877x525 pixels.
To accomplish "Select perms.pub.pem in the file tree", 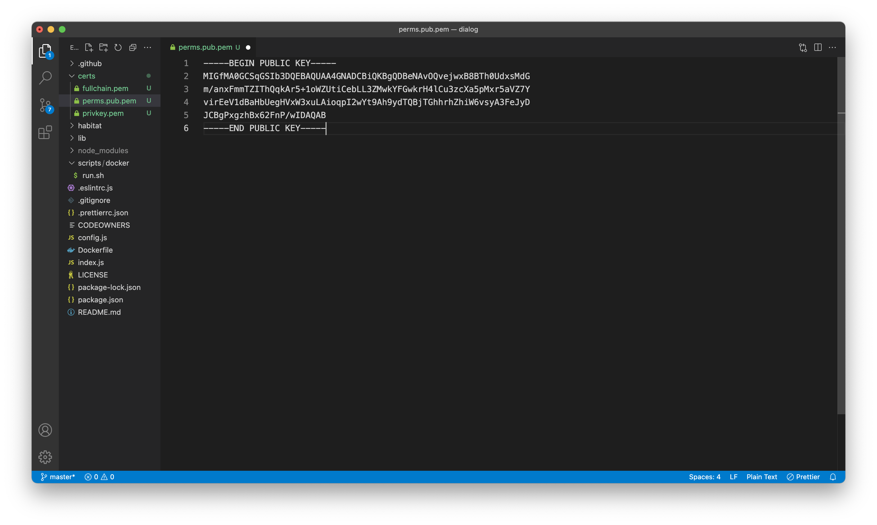I will point(110,101).
